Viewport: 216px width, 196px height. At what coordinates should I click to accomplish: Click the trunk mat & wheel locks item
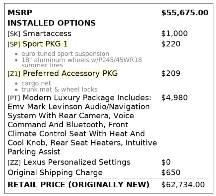(59, 89)
